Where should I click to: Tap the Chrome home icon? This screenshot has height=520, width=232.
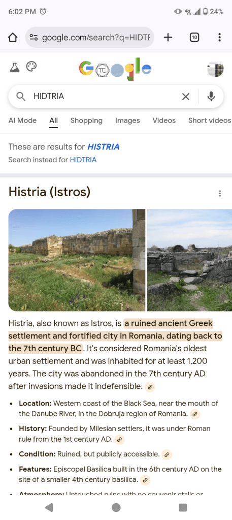(x=12, y=38)
